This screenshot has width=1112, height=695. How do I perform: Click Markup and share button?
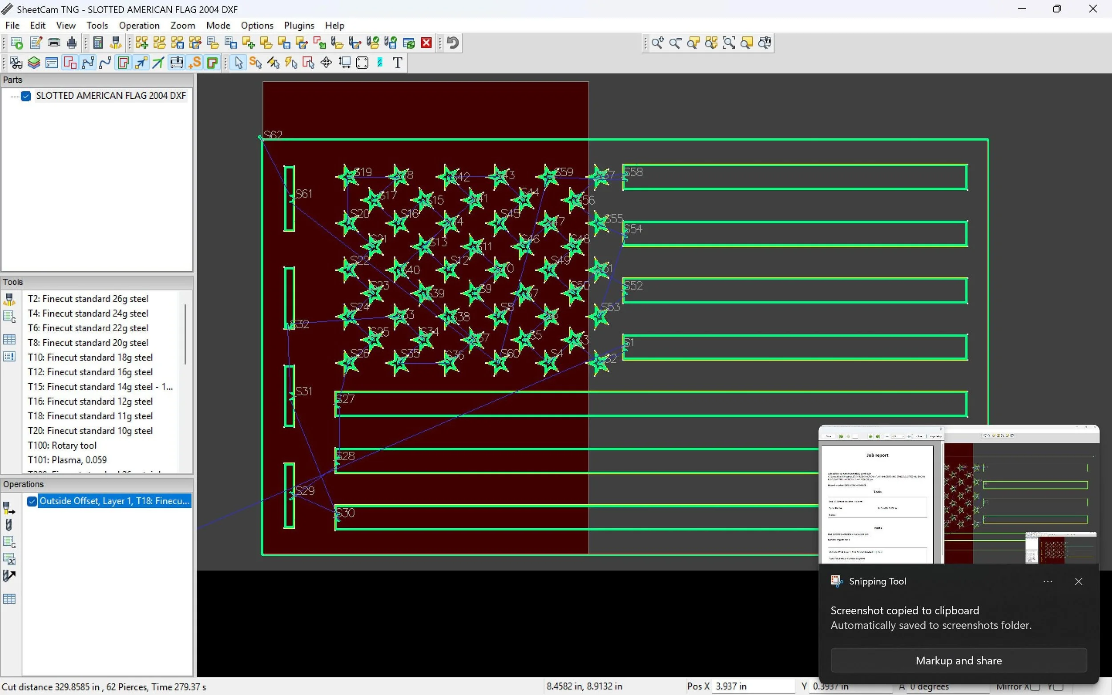pos(959,660)
